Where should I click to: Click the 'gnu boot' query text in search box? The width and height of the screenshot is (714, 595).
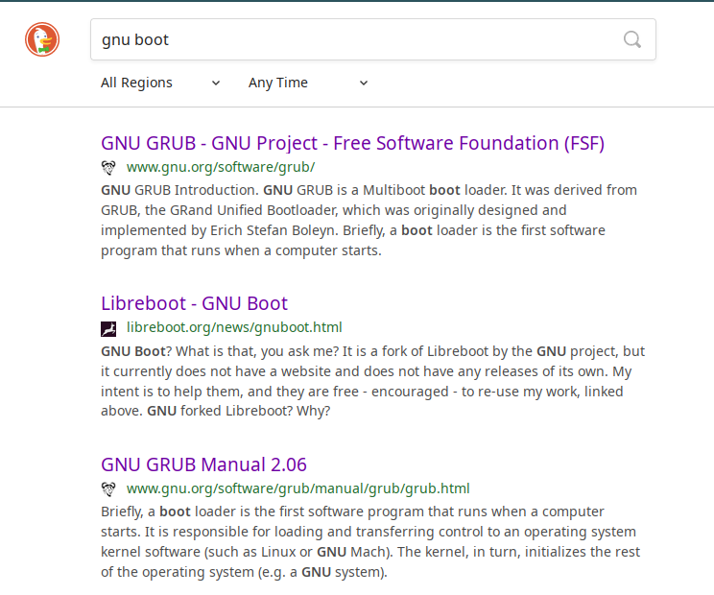point(135,40)
